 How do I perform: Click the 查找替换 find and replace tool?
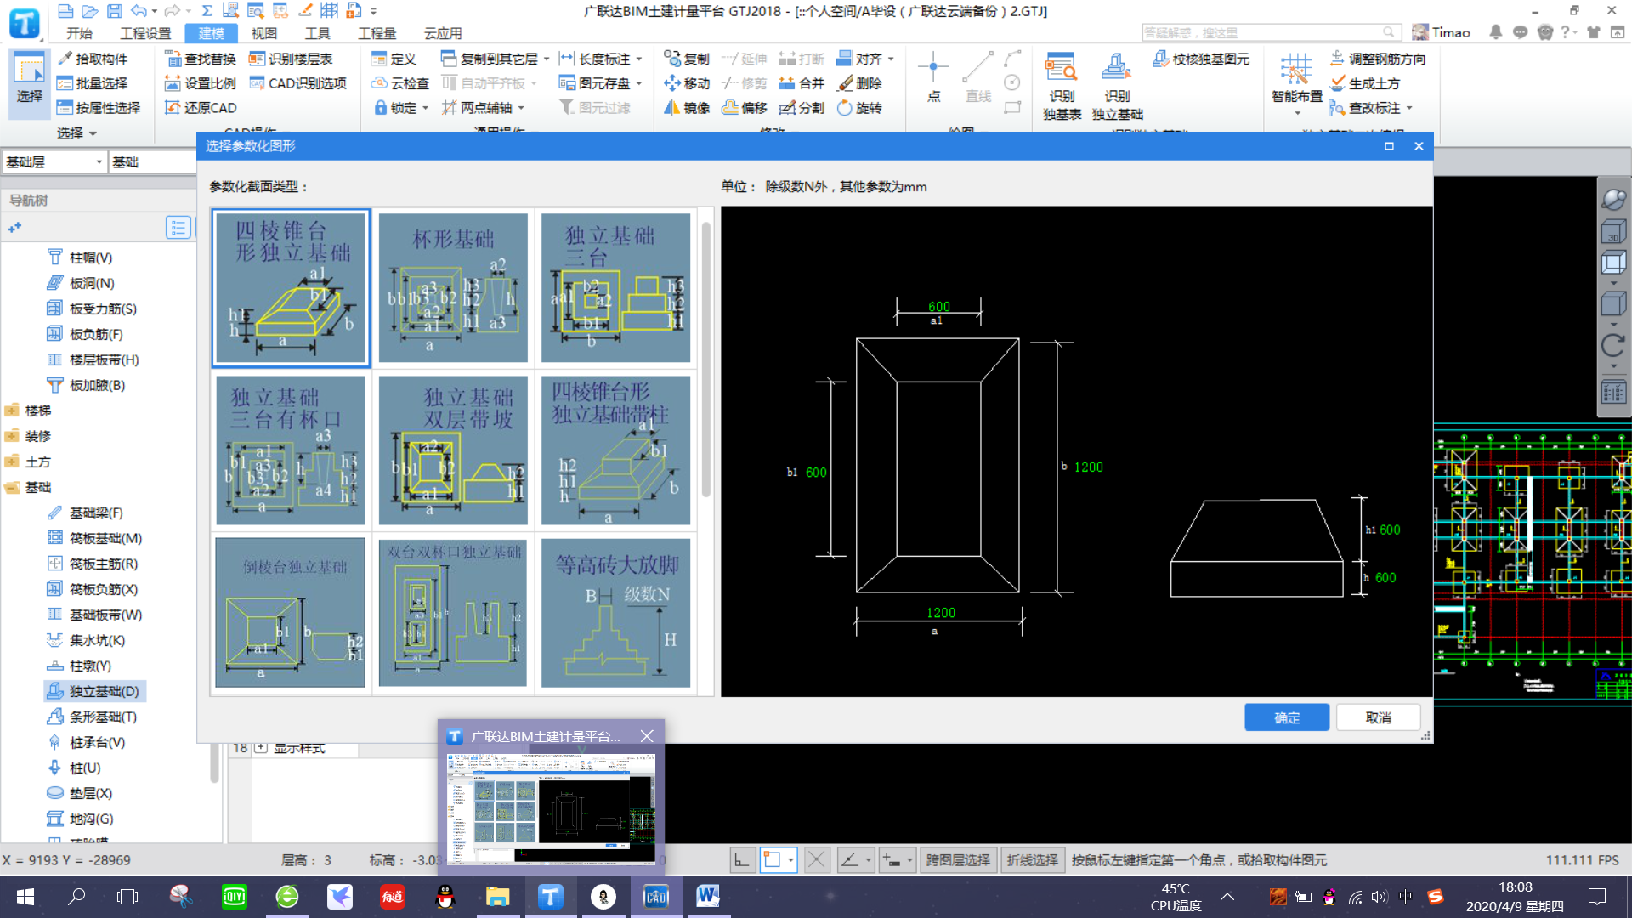tap(201, 59)
